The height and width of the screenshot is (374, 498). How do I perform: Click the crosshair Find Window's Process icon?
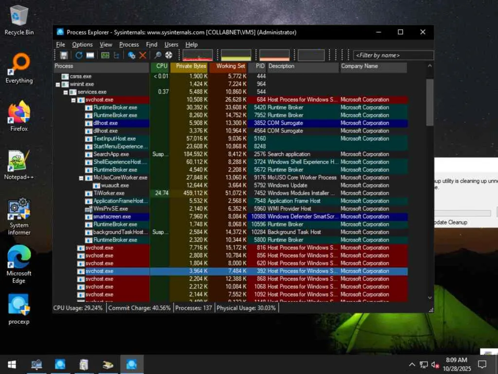coord(169,56)
